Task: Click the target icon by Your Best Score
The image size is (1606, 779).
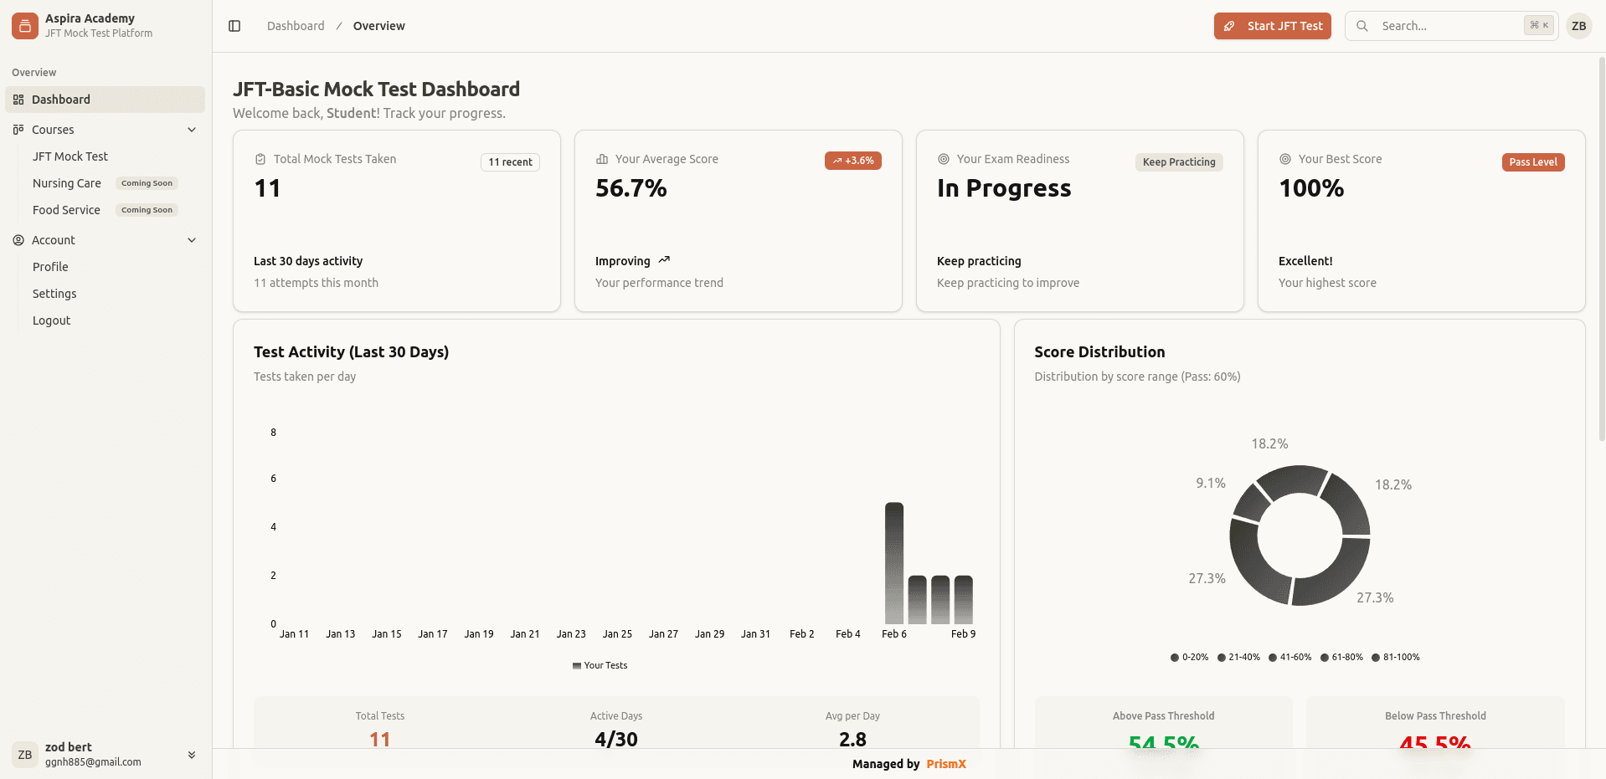Action: tap(1285, 159)
